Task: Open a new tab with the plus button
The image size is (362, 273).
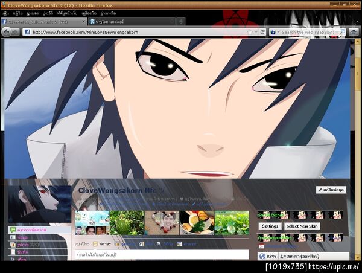Action: [181, 22]
